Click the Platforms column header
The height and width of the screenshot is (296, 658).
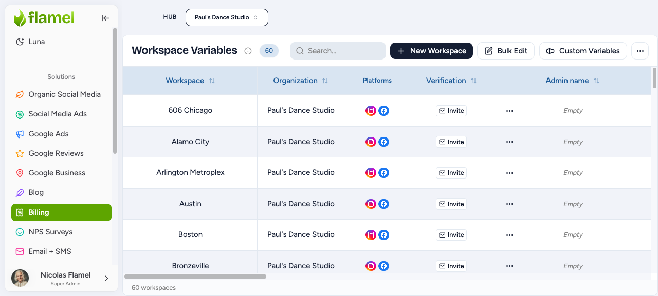point(377,81)
